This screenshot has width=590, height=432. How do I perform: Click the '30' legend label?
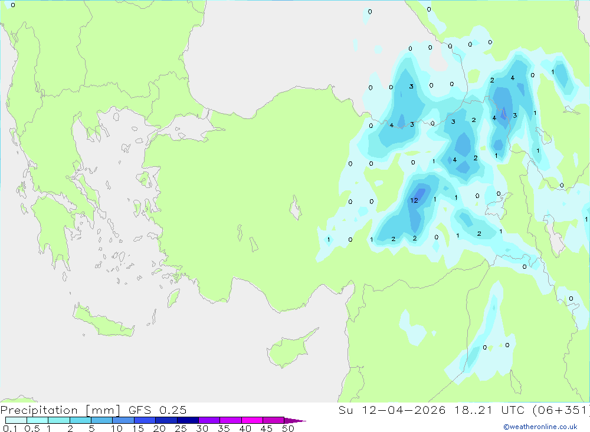tap(202, 428)
